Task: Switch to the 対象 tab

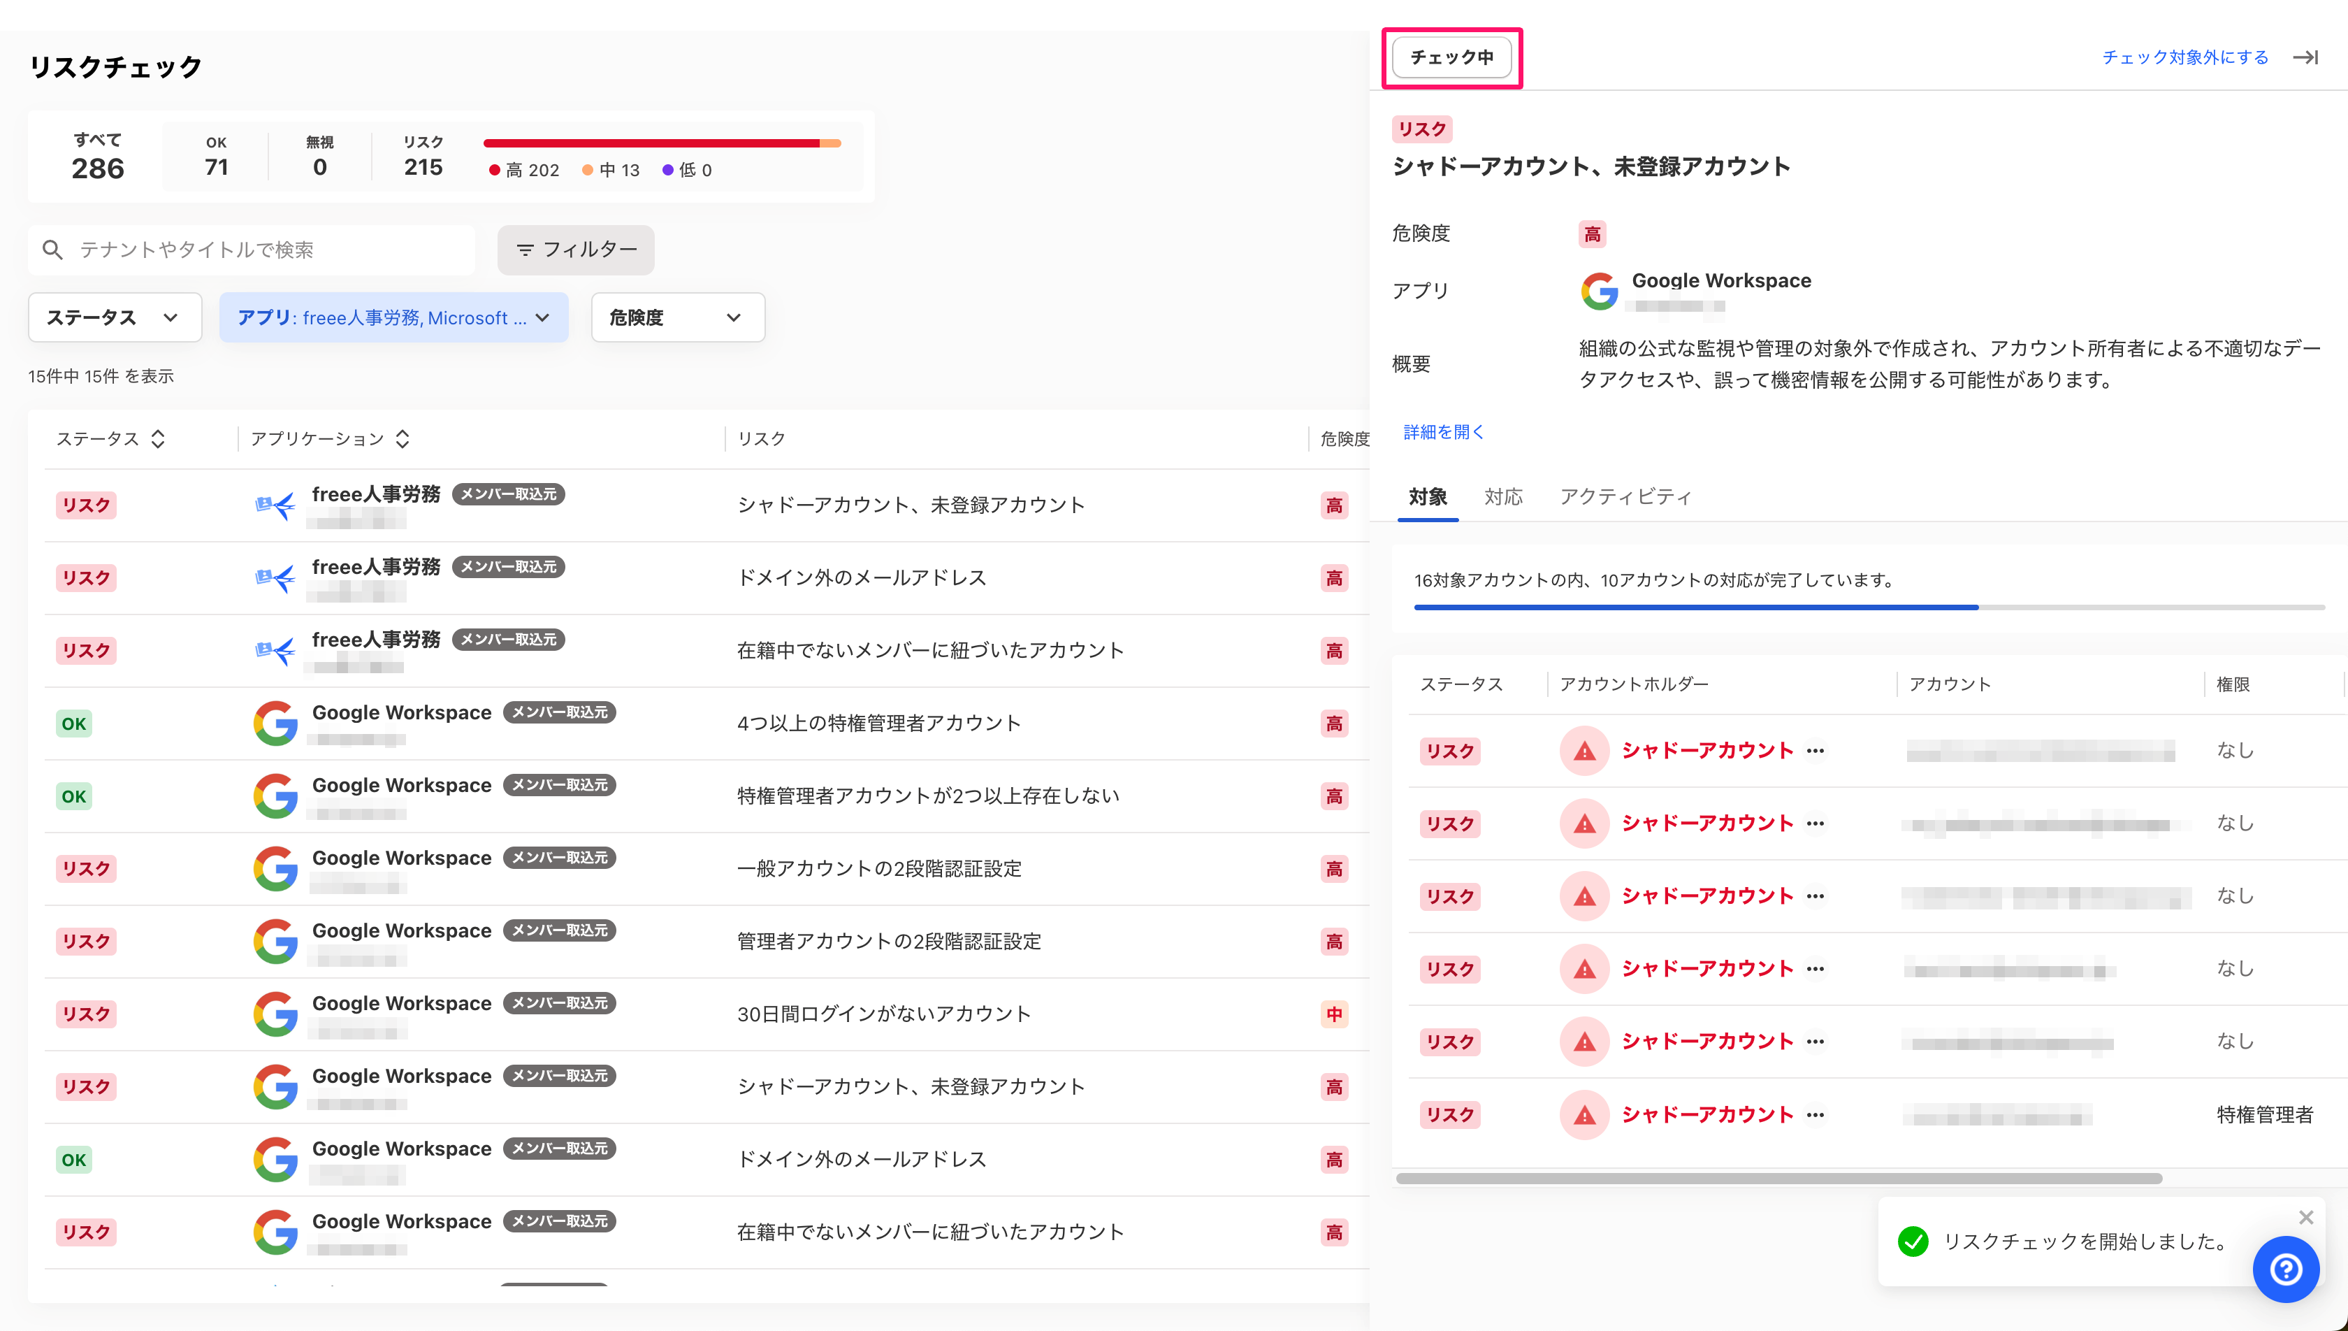Action: tap(1428, 496)
